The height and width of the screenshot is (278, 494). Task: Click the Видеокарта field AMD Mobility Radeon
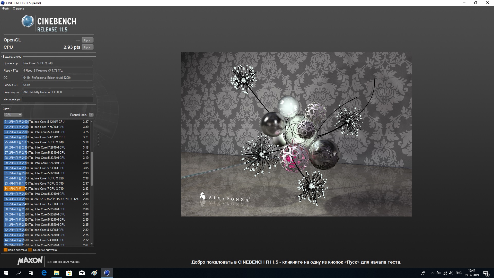[x=58, y=92]
